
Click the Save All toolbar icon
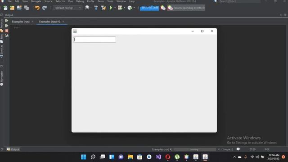click(x=27, y=8)
